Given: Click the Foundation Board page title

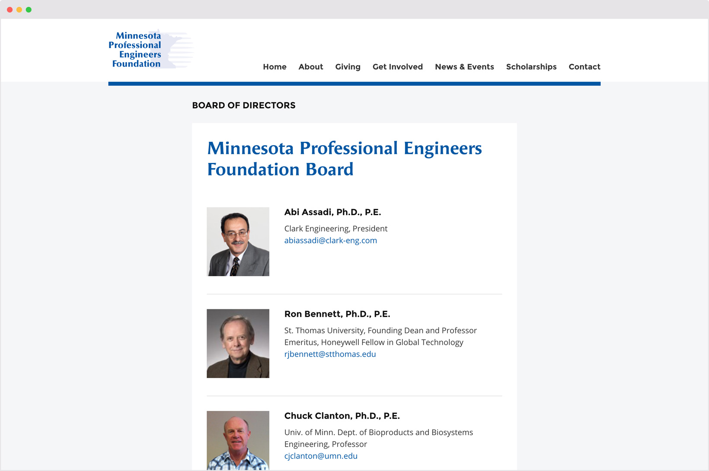Looking at the screenshot, I should pos(344,159).
